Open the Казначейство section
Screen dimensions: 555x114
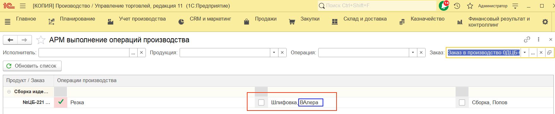click(x=427, y=19)
